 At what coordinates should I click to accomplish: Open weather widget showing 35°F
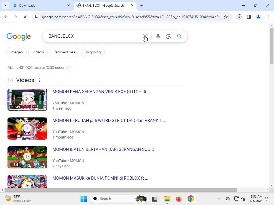click(x=18, y=199)
